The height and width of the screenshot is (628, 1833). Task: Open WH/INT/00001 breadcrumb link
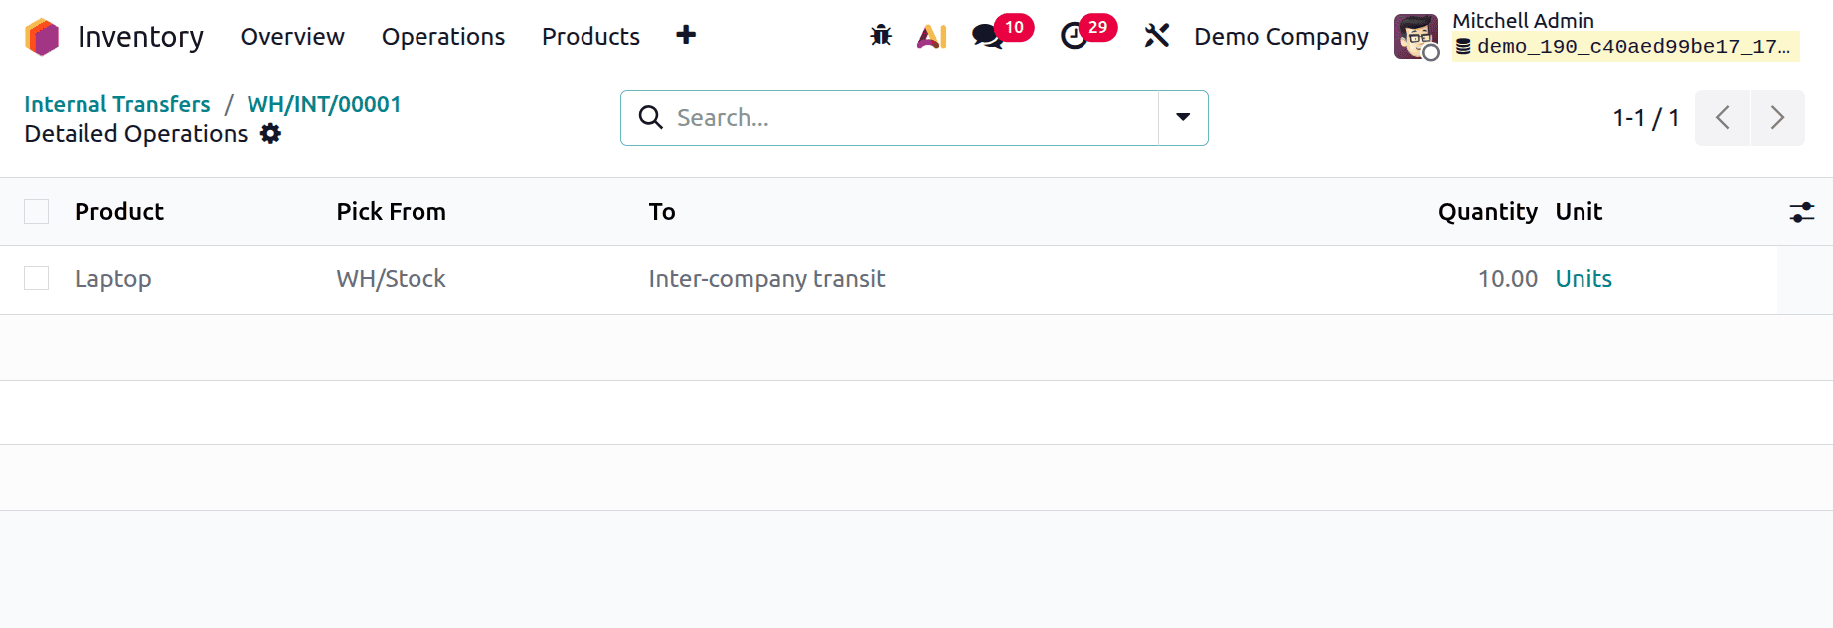click(324, 104)
